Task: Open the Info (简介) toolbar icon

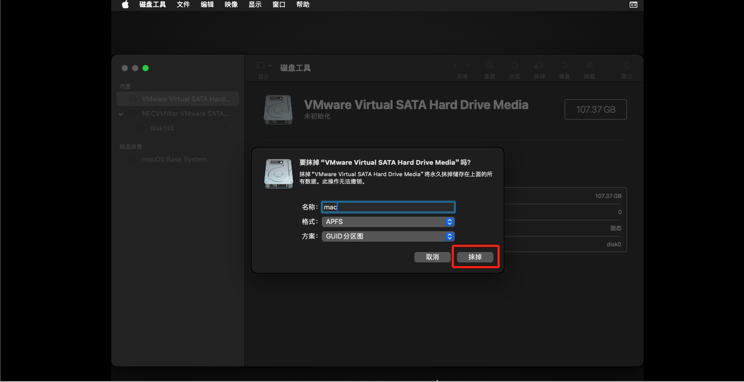Action: tap(626, 65)
